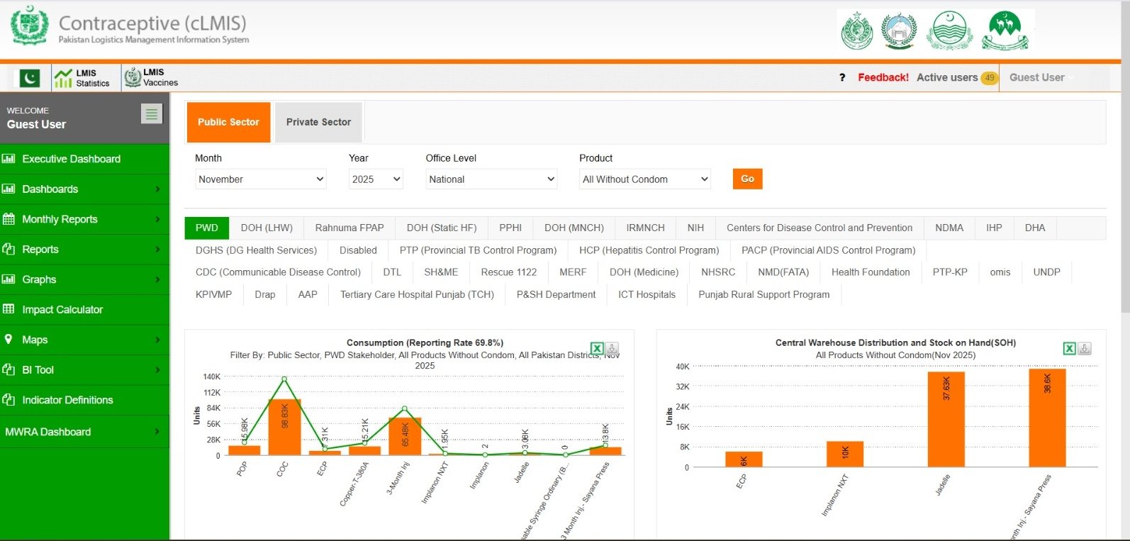Export Consumption chart to Excel
Viewport: 1130px width, 541px height.
pos(597,349)
